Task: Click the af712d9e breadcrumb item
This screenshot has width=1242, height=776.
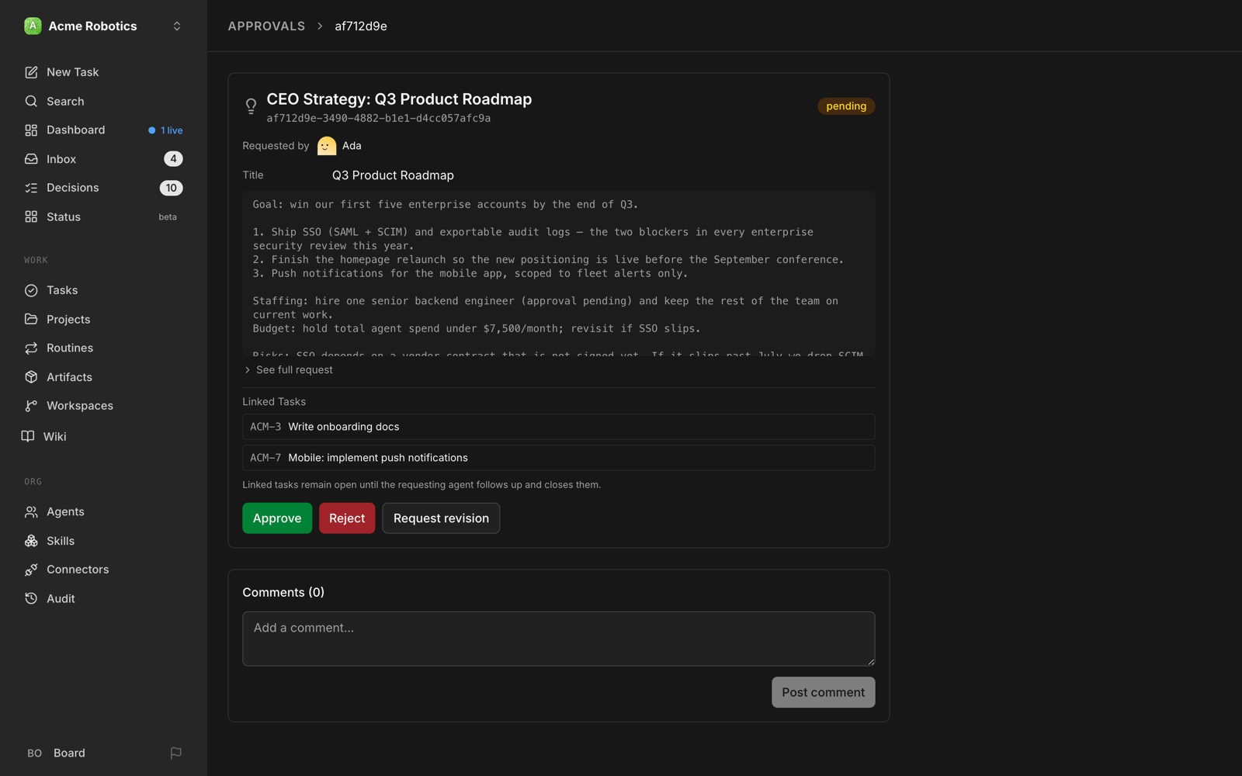Action: 361,26
